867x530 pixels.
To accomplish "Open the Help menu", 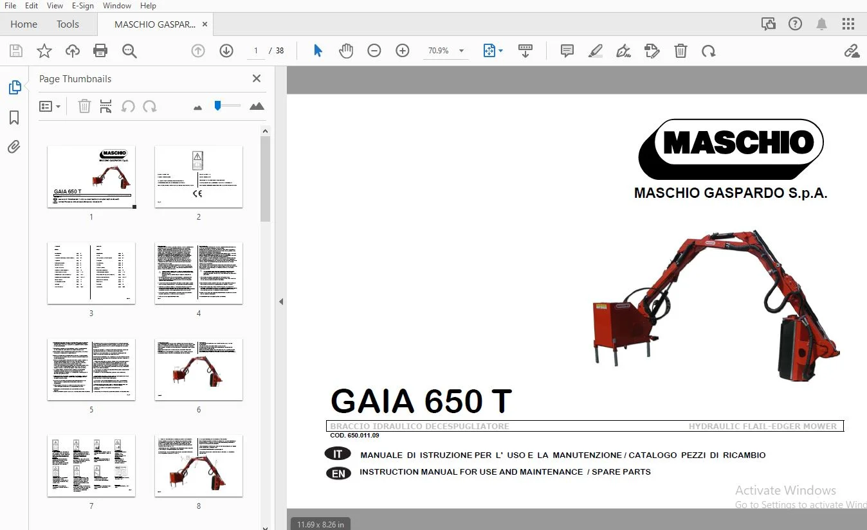I will (x=148, y=5).
